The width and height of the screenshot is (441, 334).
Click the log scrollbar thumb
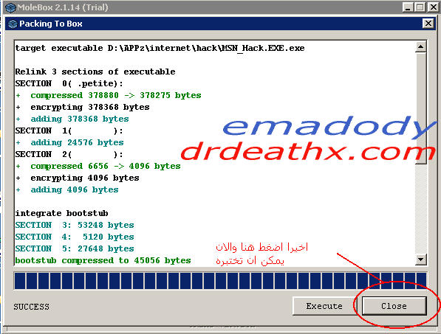(x=421, y=108)
